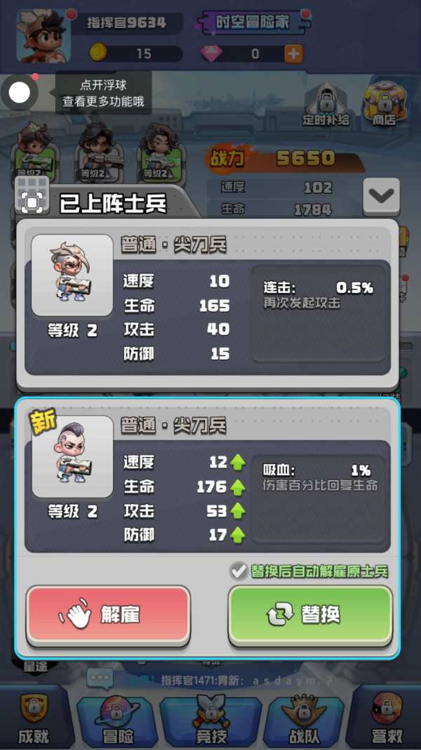Add diamonds with the orange plus icon
The image size is (421, 750).
[293, 53]
